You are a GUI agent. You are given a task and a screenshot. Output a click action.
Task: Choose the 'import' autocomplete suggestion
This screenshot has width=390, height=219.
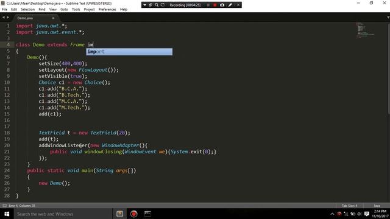click(x=129, y=52)
